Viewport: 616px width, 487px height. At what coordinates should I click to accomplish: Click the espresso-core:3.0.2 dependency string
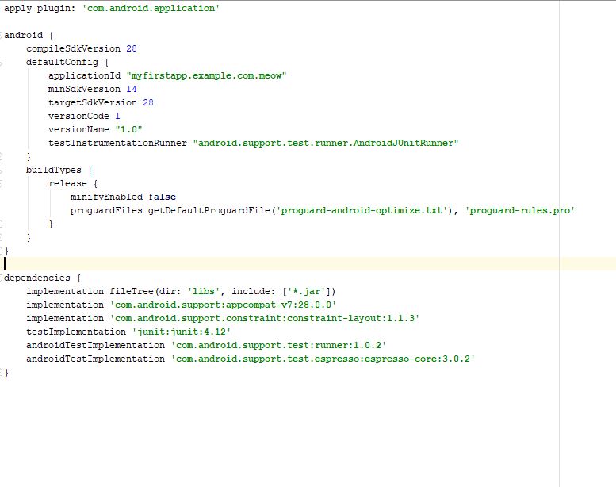[x=323, y=359]
